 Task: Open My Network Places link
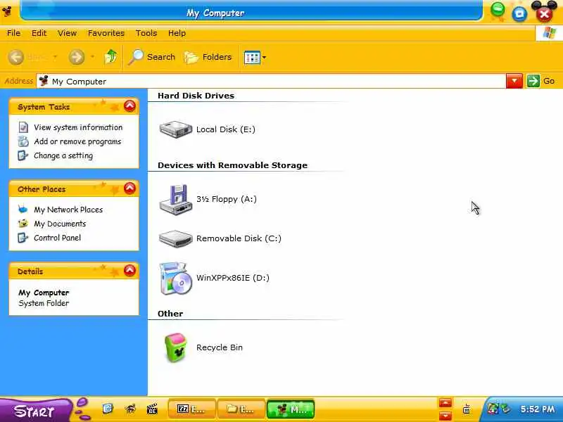68,210
